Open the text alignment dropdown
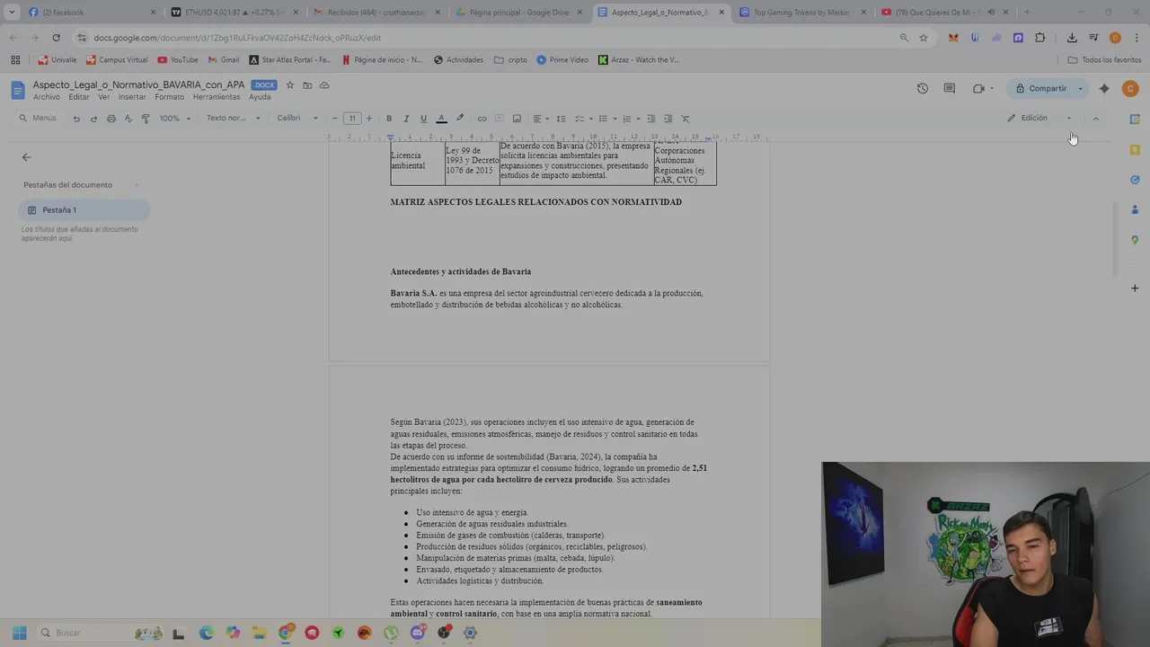This screenshot has width=1150, height=647. pyautogui.click(x=540, y=119)
